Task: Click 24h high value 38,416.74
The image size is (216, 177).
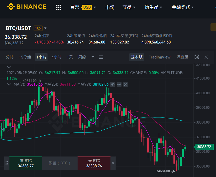Action: pyautogui.click(x=75, y=42)
